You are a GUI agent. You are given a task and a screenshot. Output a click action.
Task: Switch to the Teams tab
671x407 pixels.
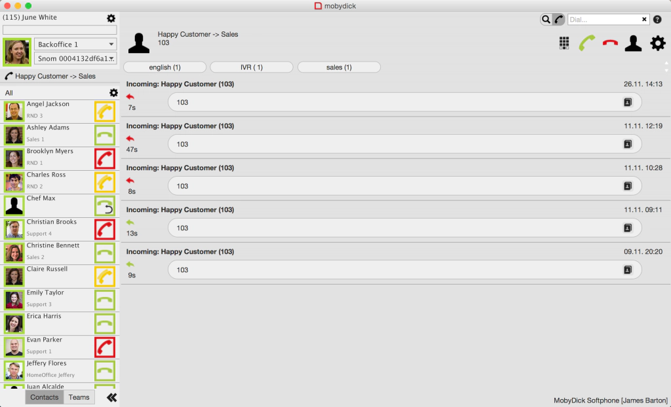79,397
